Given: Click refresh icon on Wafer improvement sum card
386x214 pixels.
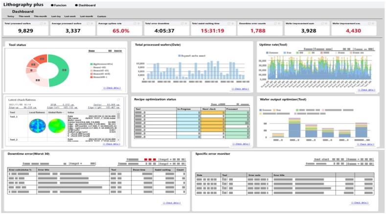Looking at the screenshot, I should (x=322, y=23).
